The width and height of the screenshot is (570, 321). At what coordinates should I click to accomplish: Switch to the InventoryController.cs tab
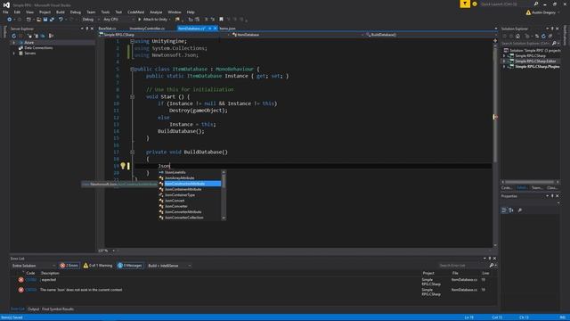point(147,28)
